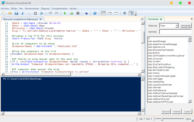Open the Depurar menu

click(x=45, y=9)
